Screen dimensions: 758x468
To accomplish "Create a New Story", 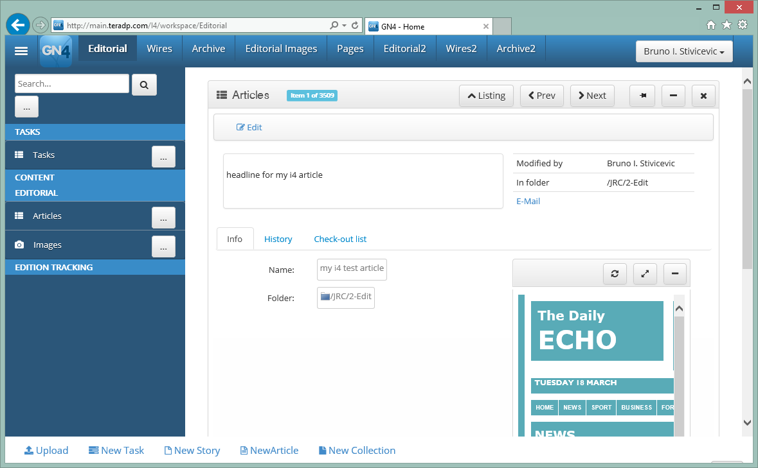I will click(x=192, y=451).
